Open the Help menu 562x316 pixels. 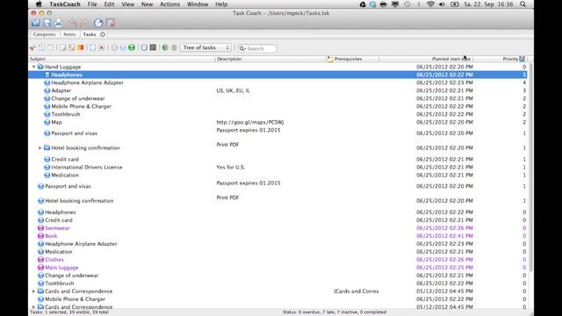click(x=221, y=4)
